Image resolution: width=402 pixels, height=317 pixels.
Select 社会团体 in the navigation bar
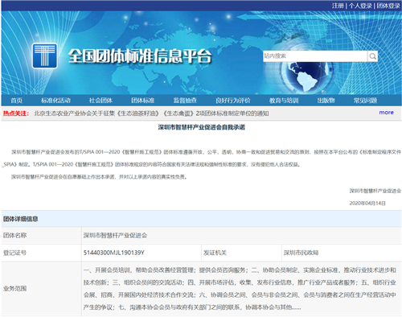point(100,101)
